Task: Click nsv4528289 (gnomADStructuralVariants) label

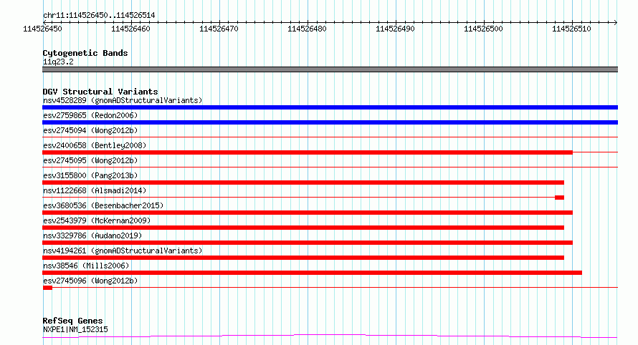Action: click(x=123, y=100)
